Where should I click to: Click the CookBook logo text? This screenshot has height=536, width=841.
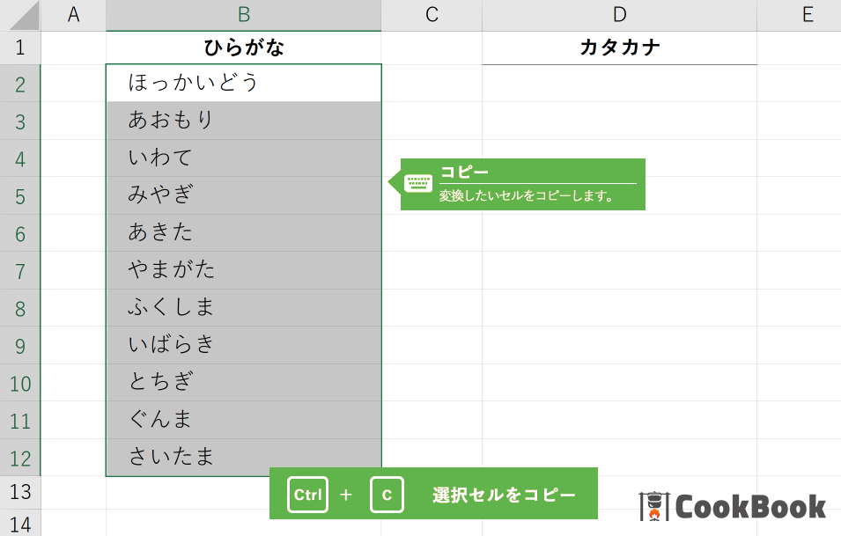coord(750,507)
